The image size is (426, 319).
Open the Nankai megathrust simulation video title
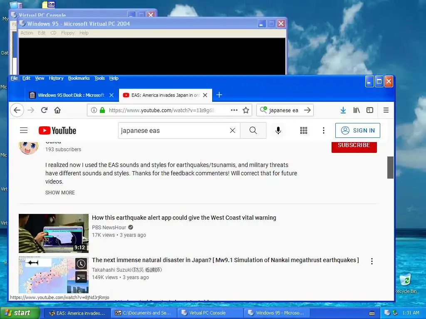pyautogui.click(x=225, y=260)
